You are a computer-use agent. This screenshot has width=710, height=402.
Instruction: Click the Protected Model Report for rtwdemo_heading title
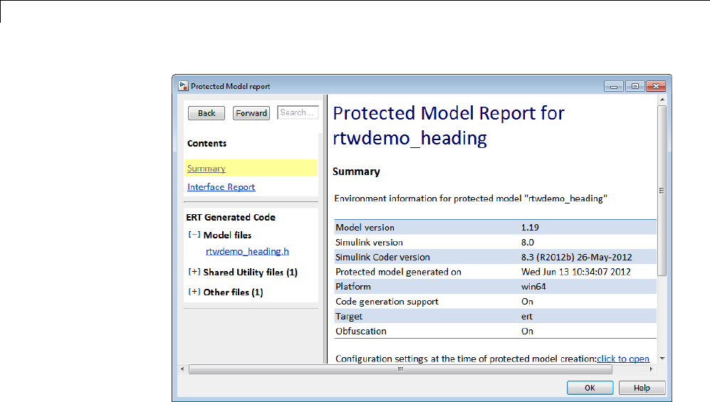click(449, 125)
